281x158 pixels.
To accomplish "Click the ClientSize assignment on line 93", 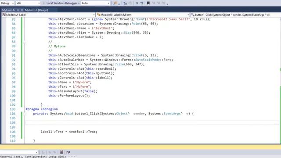I will (97, 65).
